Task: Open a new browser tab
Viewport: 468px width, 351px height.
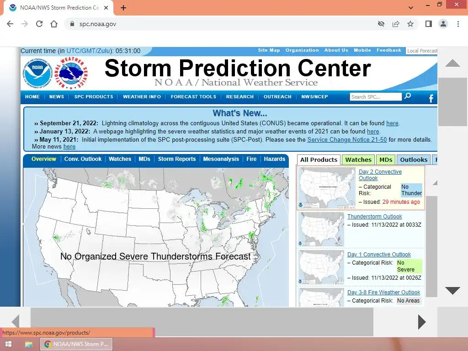Action: tap(123, 8)
